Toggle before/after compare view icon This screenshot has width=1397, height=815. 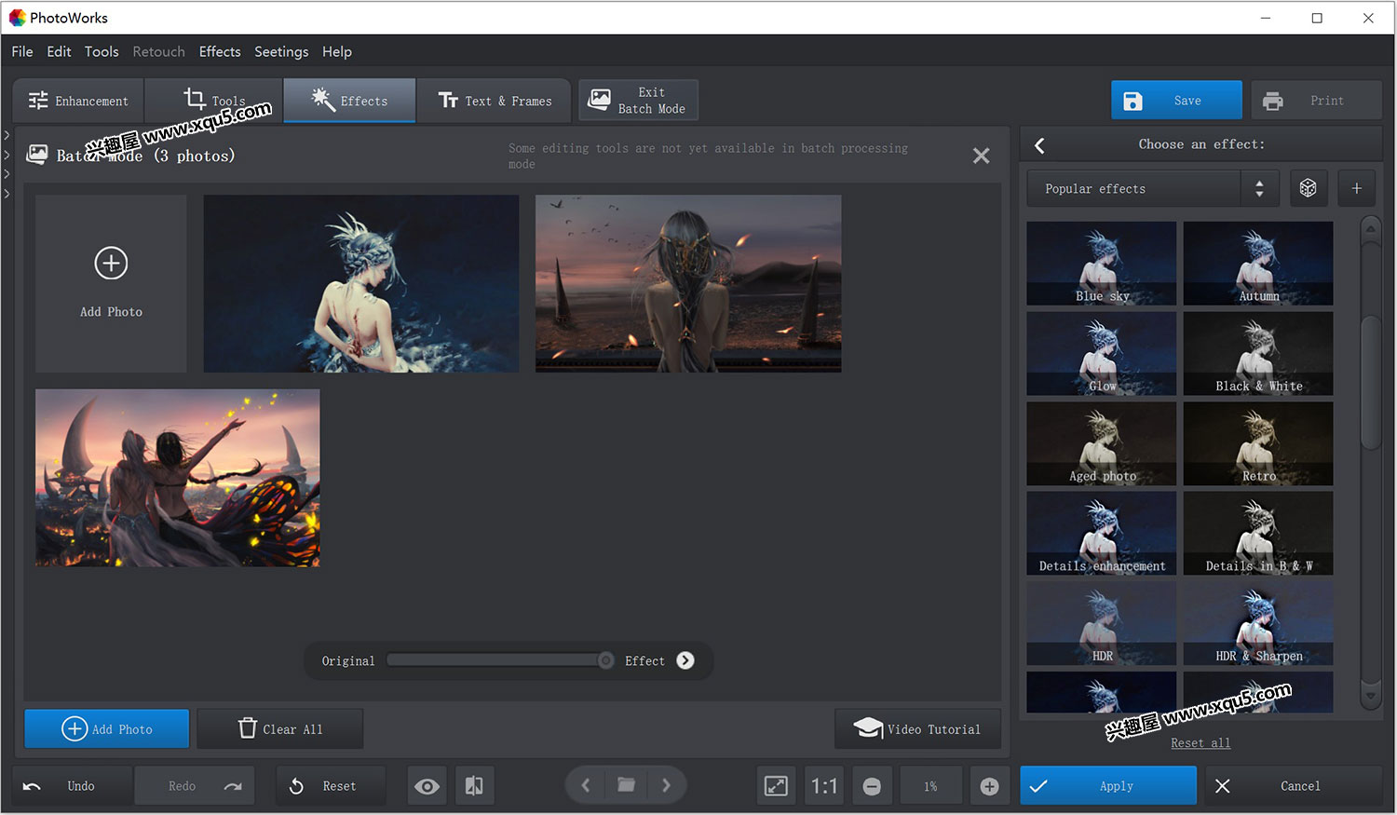click(474, 786)
